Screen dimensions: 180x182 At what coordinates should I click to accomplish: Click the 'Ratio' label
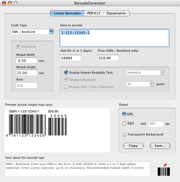tap(20, 79)
